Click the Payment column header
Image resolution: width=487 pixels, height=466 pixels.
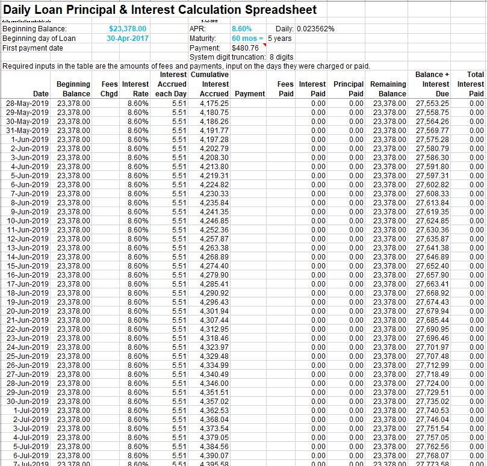(250, 94)
